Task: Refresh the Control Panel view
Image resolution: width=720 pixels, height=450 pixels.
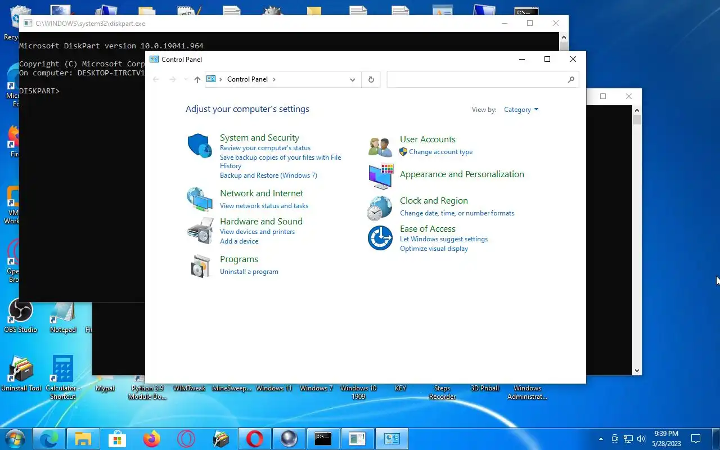Action: 371,79
